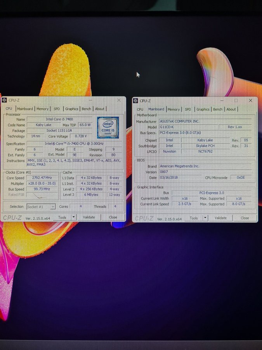The height and width of the screenshot is (350, 262).
Task: Open Graphics tab in right CPU-Z window
Action: [203, 109]
